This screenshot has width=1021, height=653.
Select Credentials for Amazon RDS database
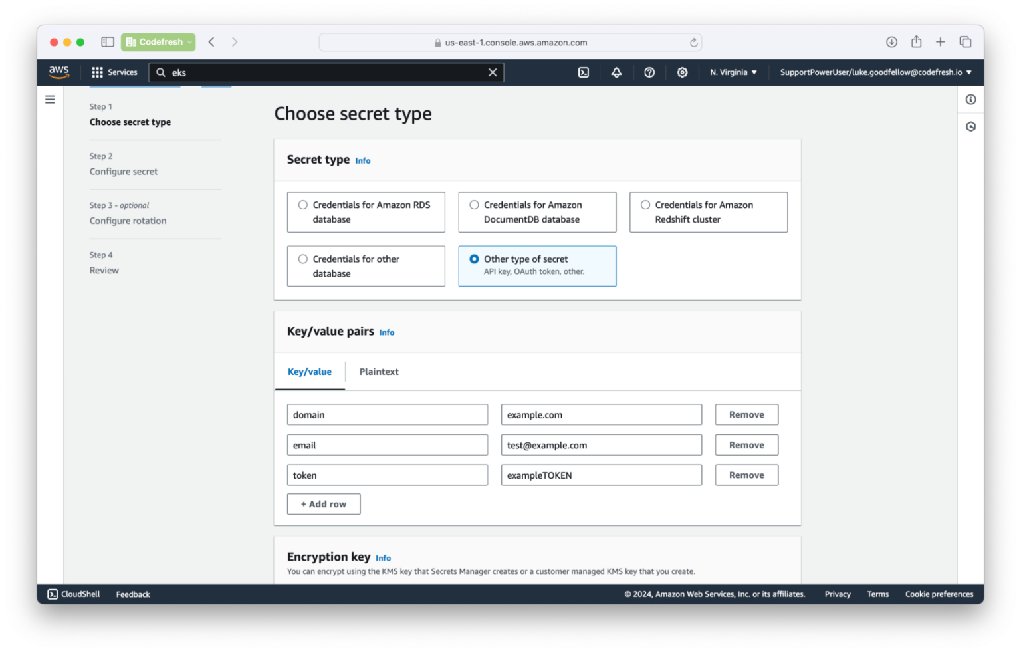(x=303, y=205)
